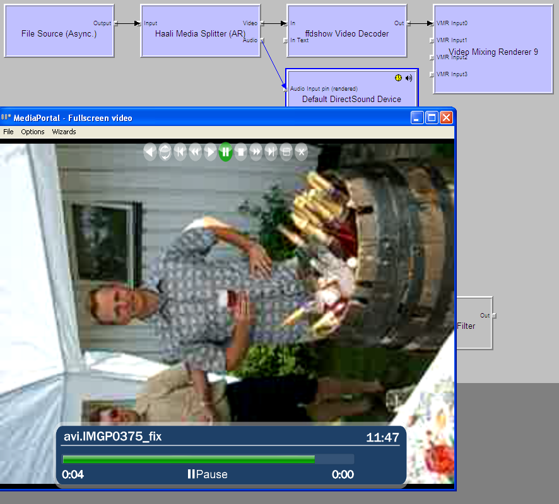Click the Audio output pin of Haali Splitter
The height and width of the screenshot is (504, 559).
(262, 40)
